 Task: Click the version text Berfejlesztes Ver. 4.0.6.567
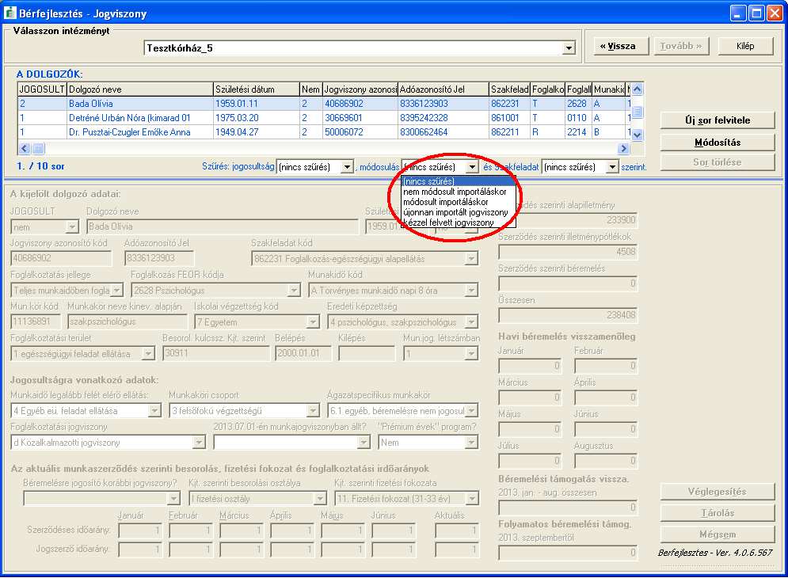point(715,553)
